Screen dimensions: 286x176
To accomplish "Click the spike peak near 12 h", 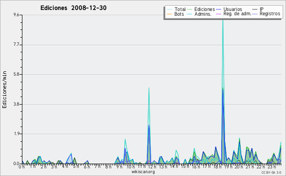I will click(149, 88).
